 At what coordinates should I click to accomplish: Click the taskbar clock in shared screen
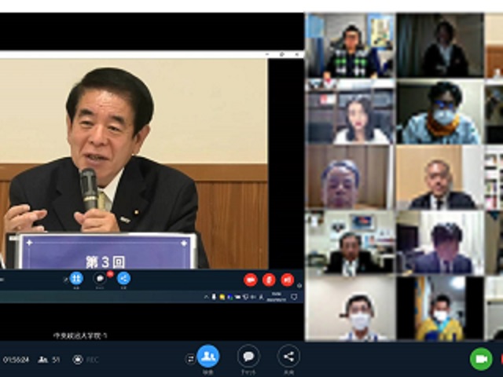tap(277, 297)
